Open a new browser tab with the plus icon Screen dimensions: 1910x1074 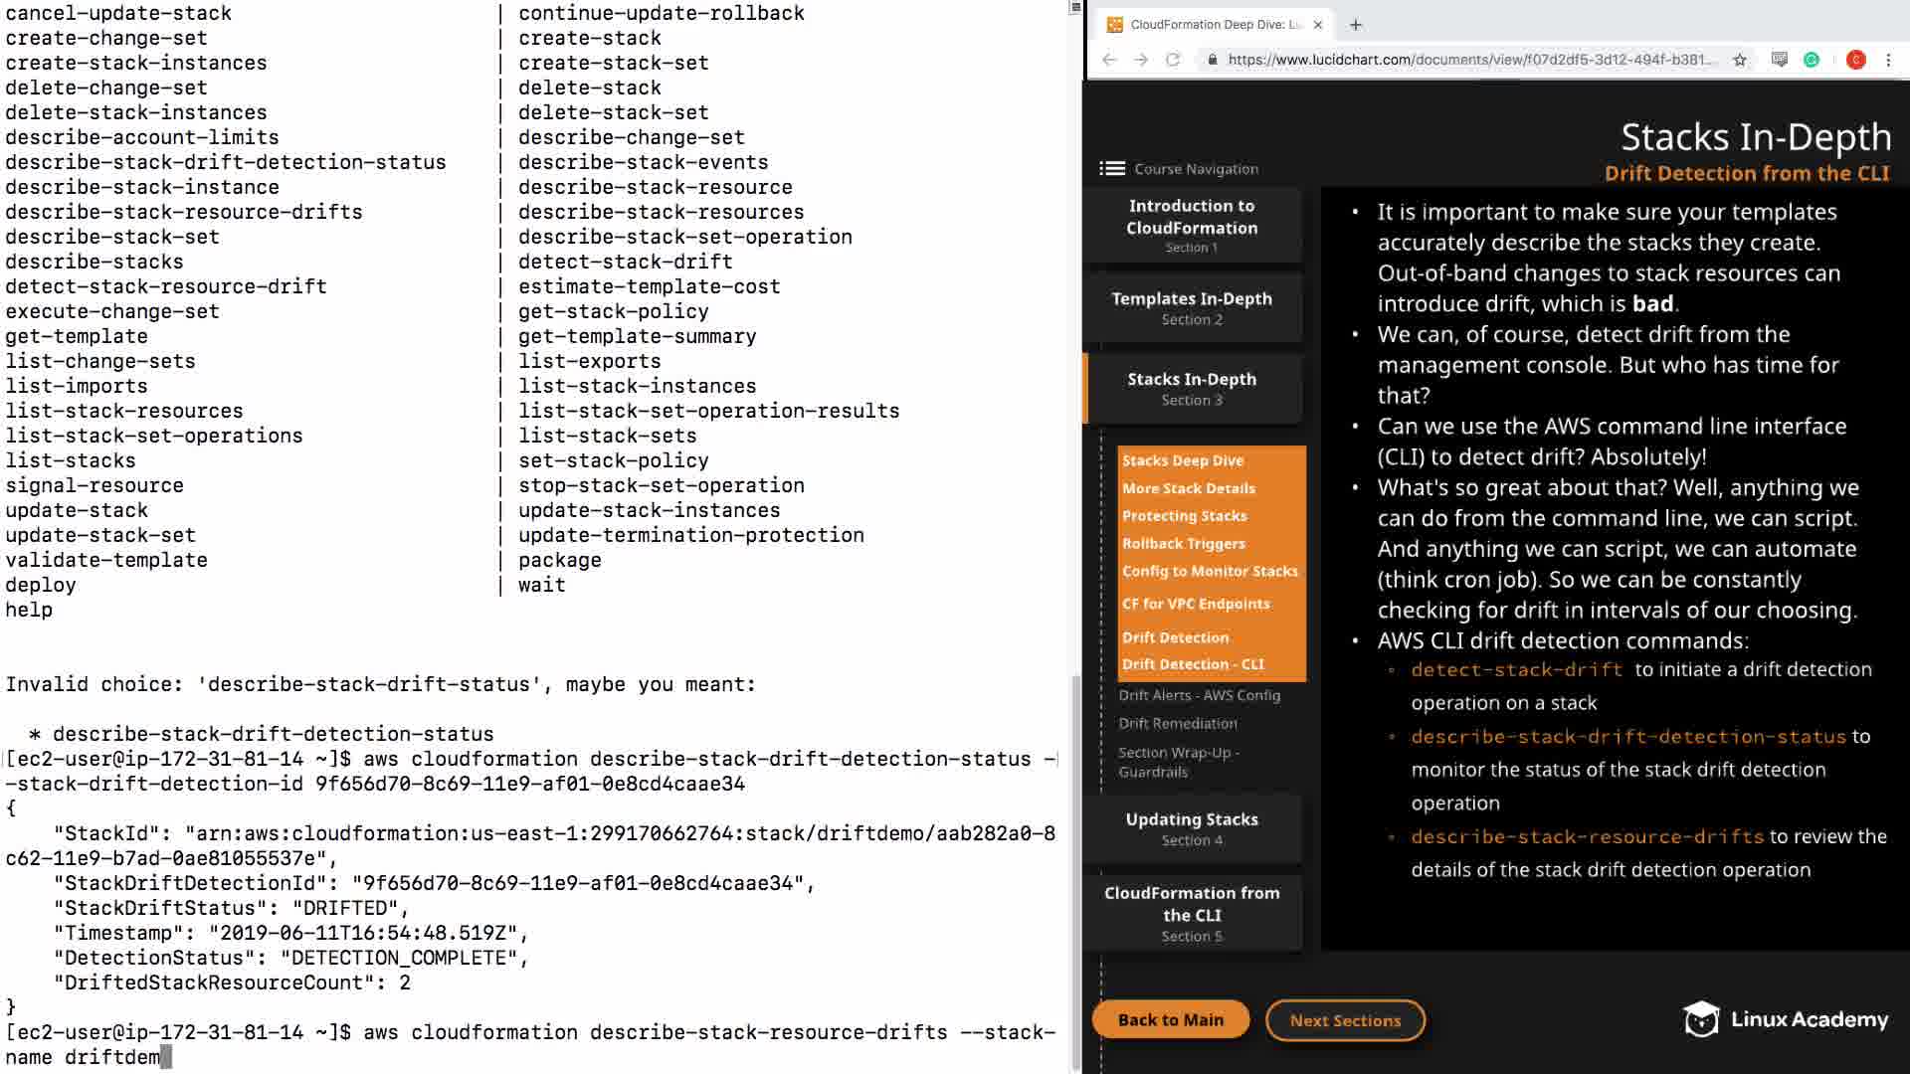point(1356,25)
